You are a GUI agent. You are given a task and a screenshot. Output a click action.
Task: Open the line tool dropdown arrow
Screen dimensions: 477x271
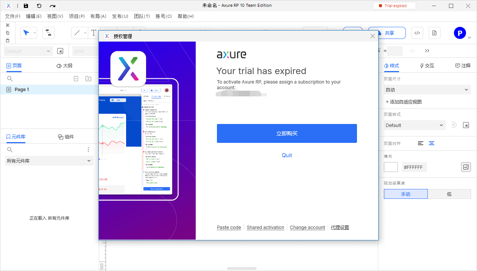pos(85,33)
